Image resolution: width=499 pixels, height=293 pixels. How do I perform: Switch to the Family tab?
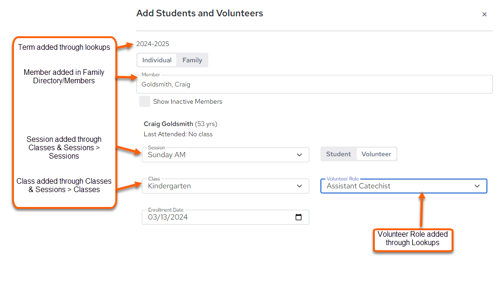point(192,60)
